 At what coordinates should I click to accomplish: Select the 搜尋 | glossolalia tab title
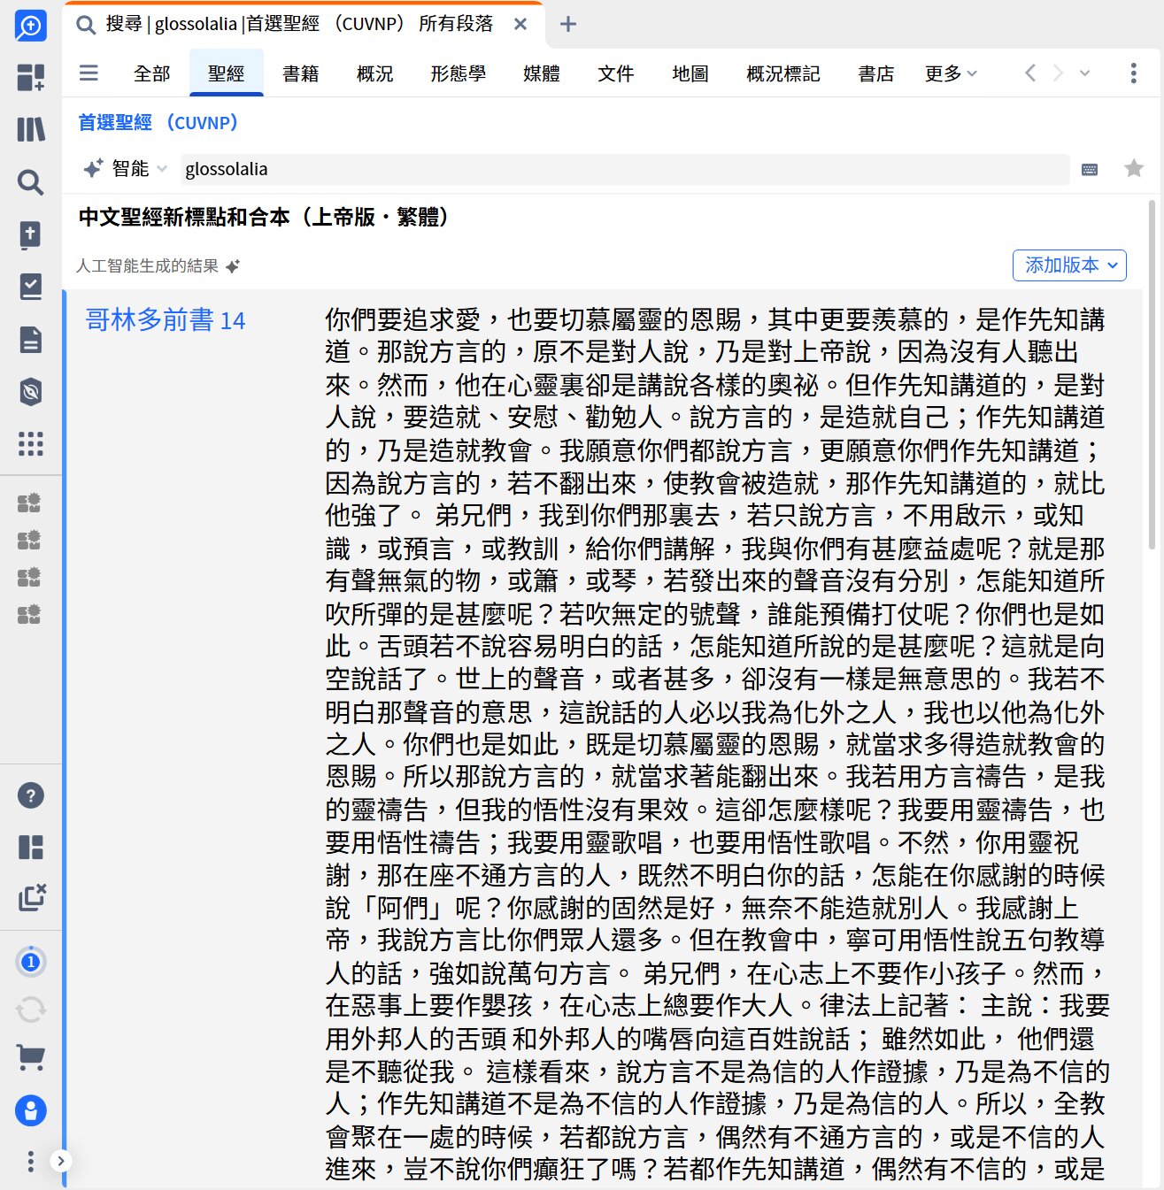click(x=299, y=24)
